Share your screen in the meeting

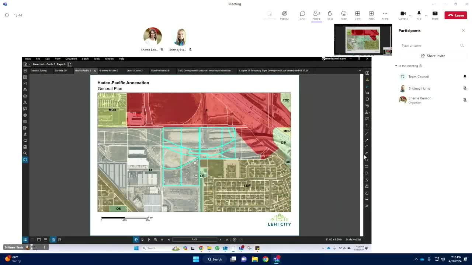(435, 15)
